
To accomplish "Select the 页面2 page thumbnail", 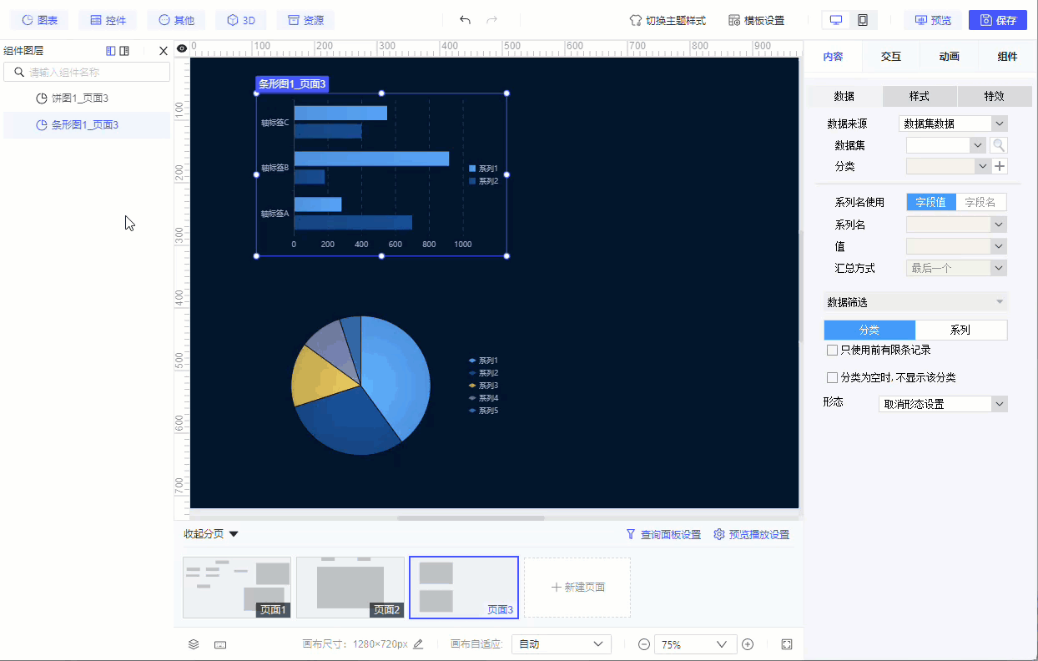I will pyautogui.click(x=350, y=588).
